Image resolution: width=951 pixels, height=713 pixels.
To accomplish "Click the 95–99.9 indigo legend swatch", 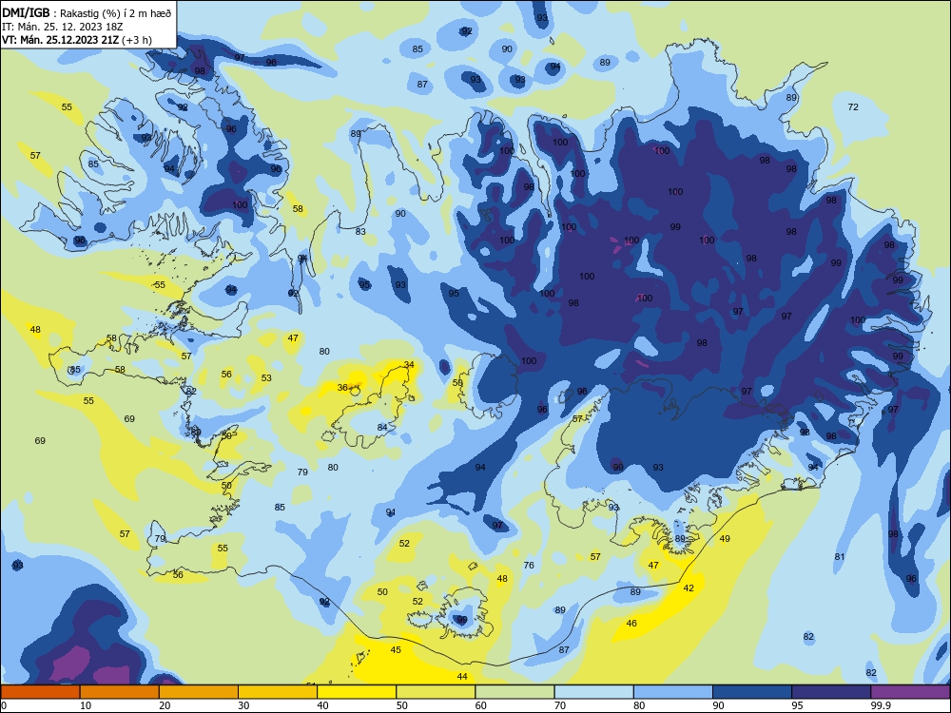I will (831, 692).
